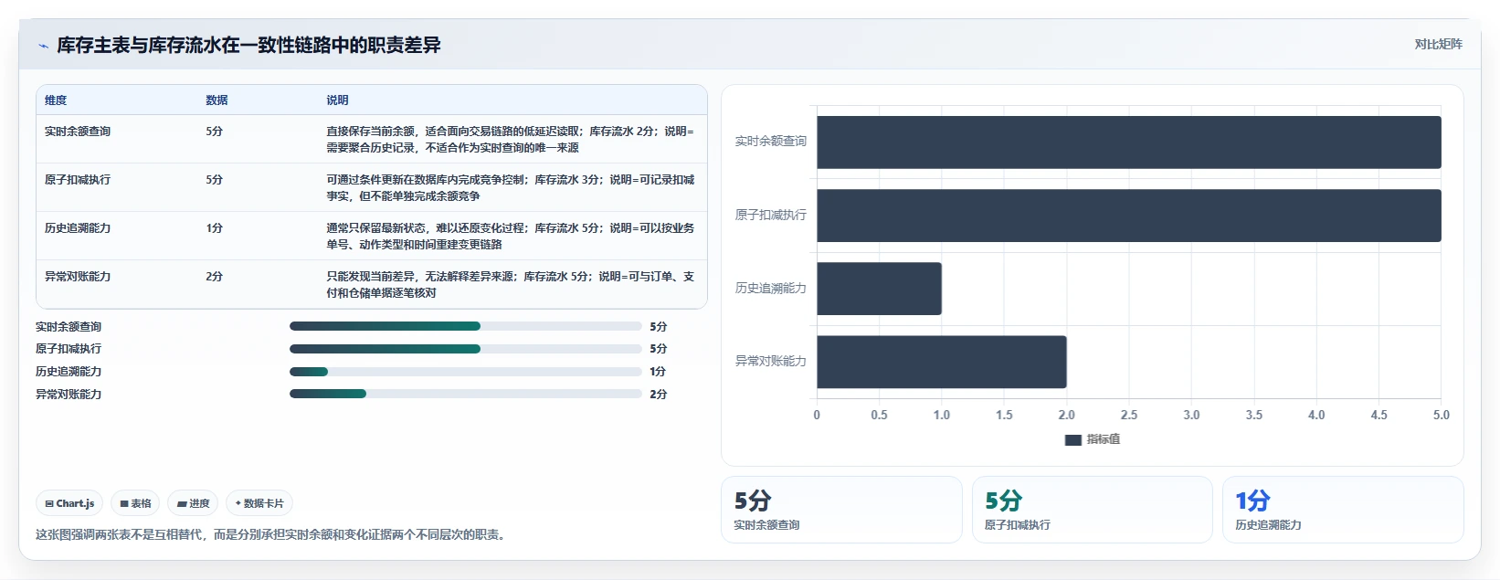
Task: Click the 原子扣减执行 cell in the table
Action: pyautogui.click(x=78, y=180)
